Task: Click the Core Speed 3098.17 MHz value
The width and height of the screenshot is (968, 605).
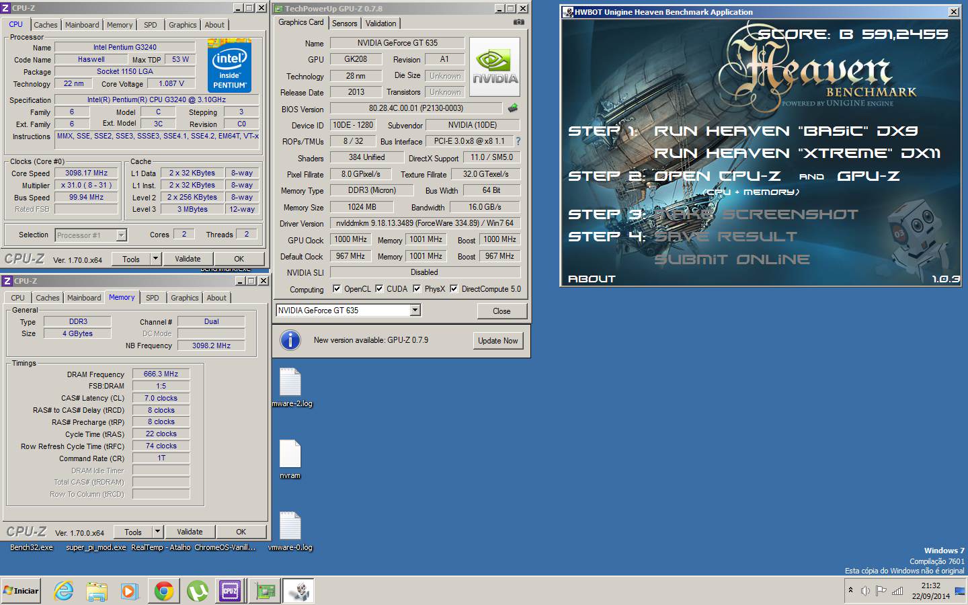Action: pyautogui.click(x=87, y=173)
